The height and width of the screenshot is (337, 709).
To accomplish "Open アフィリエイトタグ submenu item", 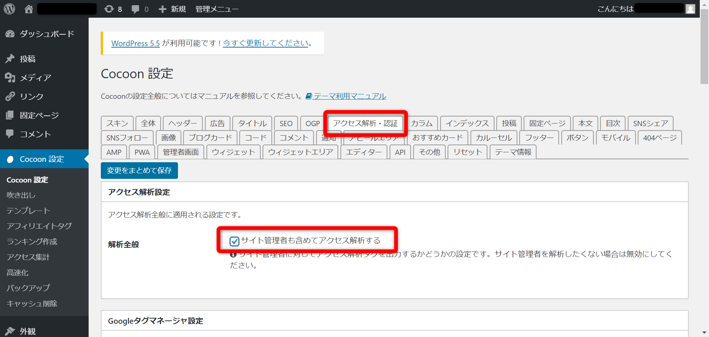I will click(x=39, y=226).
